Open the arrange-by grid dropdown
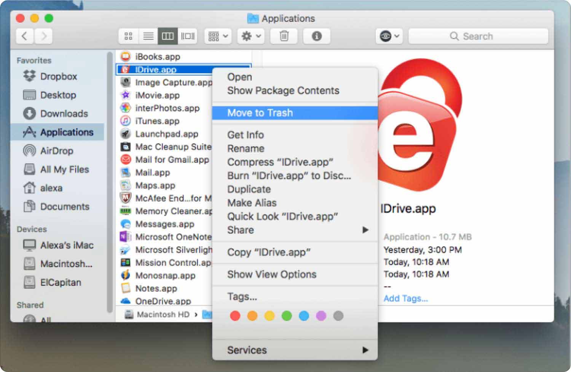Screen dimensions: 571x372 (218, 36)
